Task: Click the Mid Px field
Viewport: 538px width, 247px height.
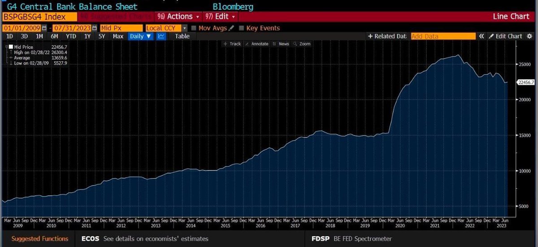Action: (121, 28)
